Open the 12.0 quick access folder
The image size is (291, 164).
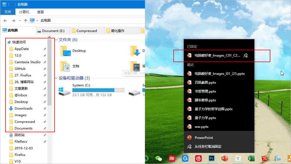pyautogui.click(x=18, y=55)
